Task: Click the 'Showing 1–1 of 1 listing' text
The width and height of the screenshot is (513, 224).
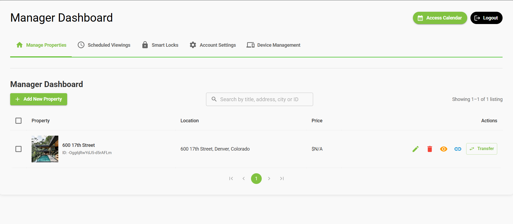Action: pyautogui.click(x=477, y=99)
